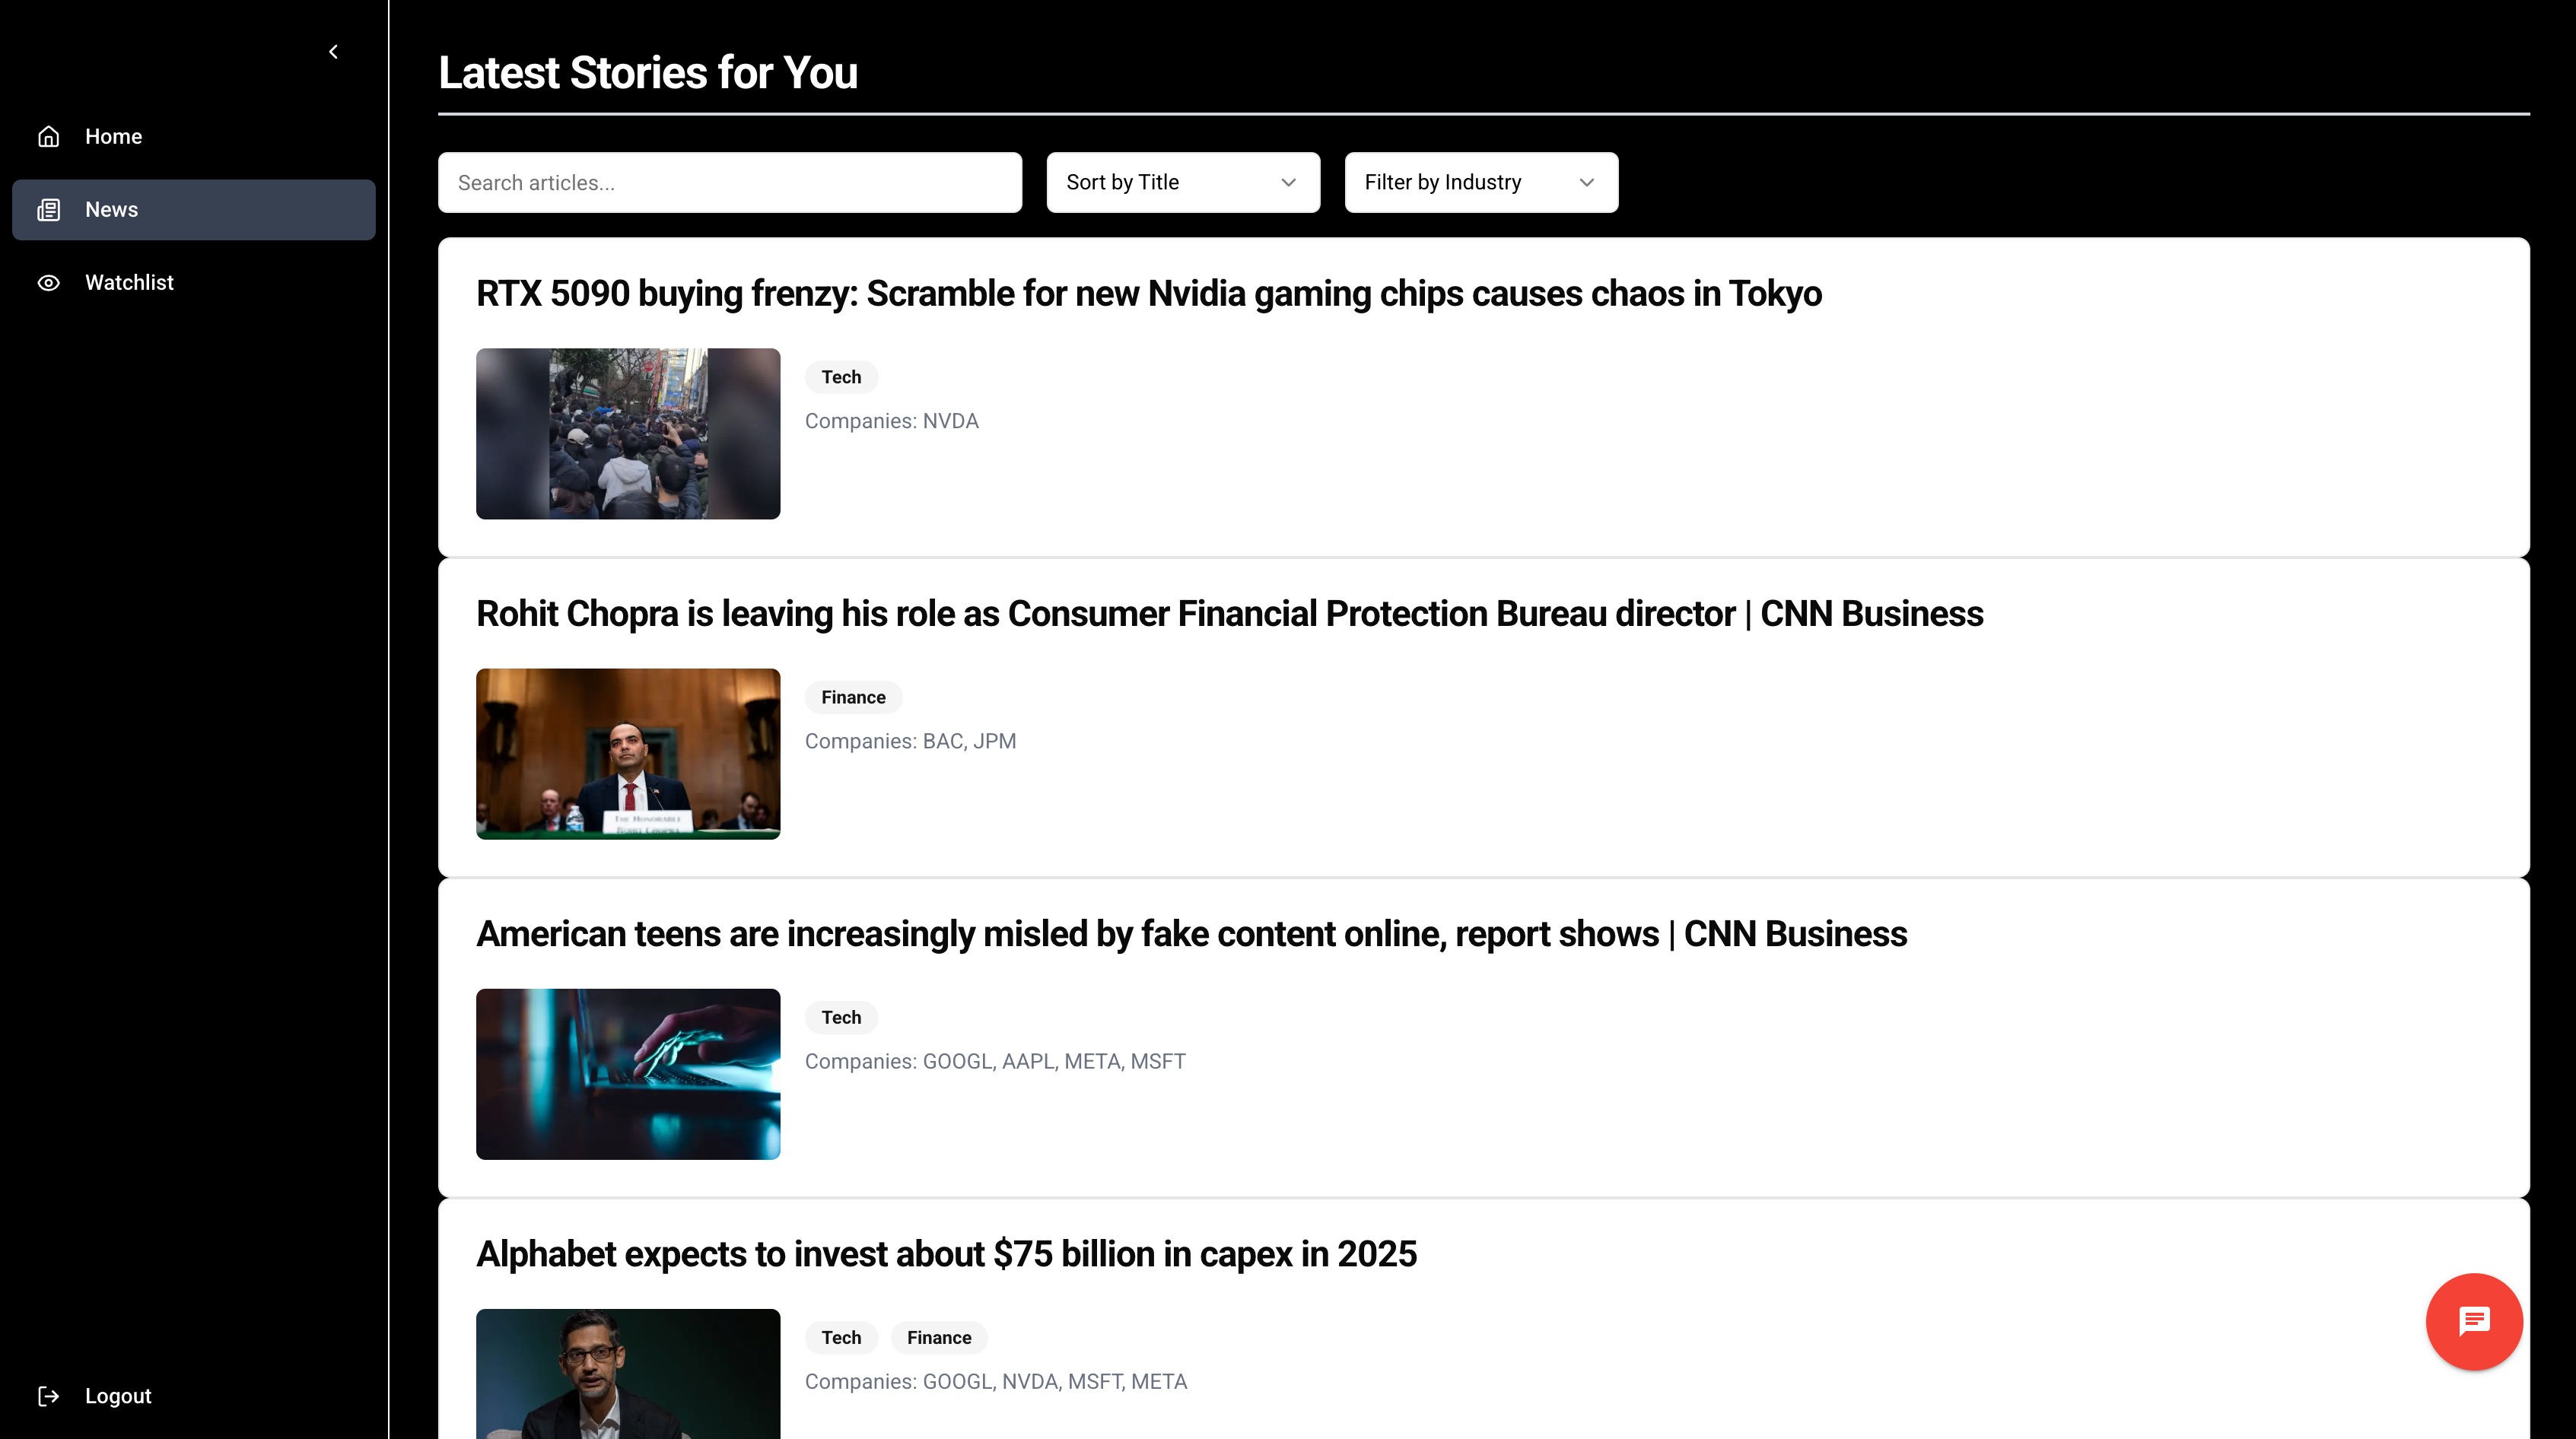Click the Logout exit icon
Screen dimensions: 2576x1439
pos(49,1396)
